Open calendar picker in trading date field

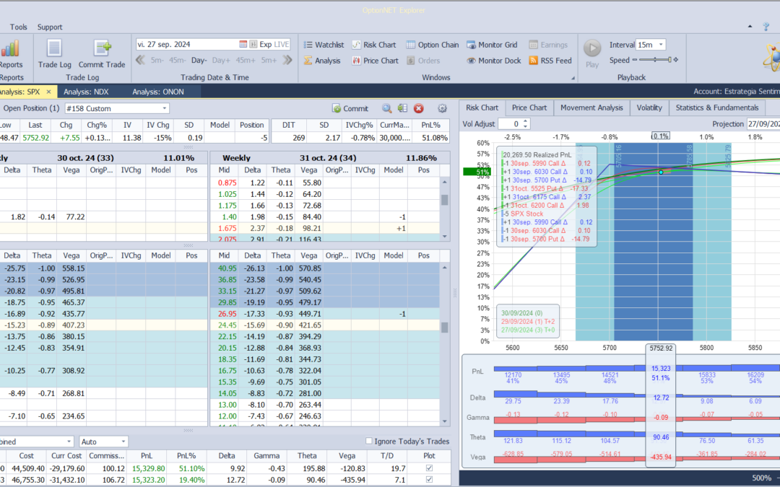243,44
